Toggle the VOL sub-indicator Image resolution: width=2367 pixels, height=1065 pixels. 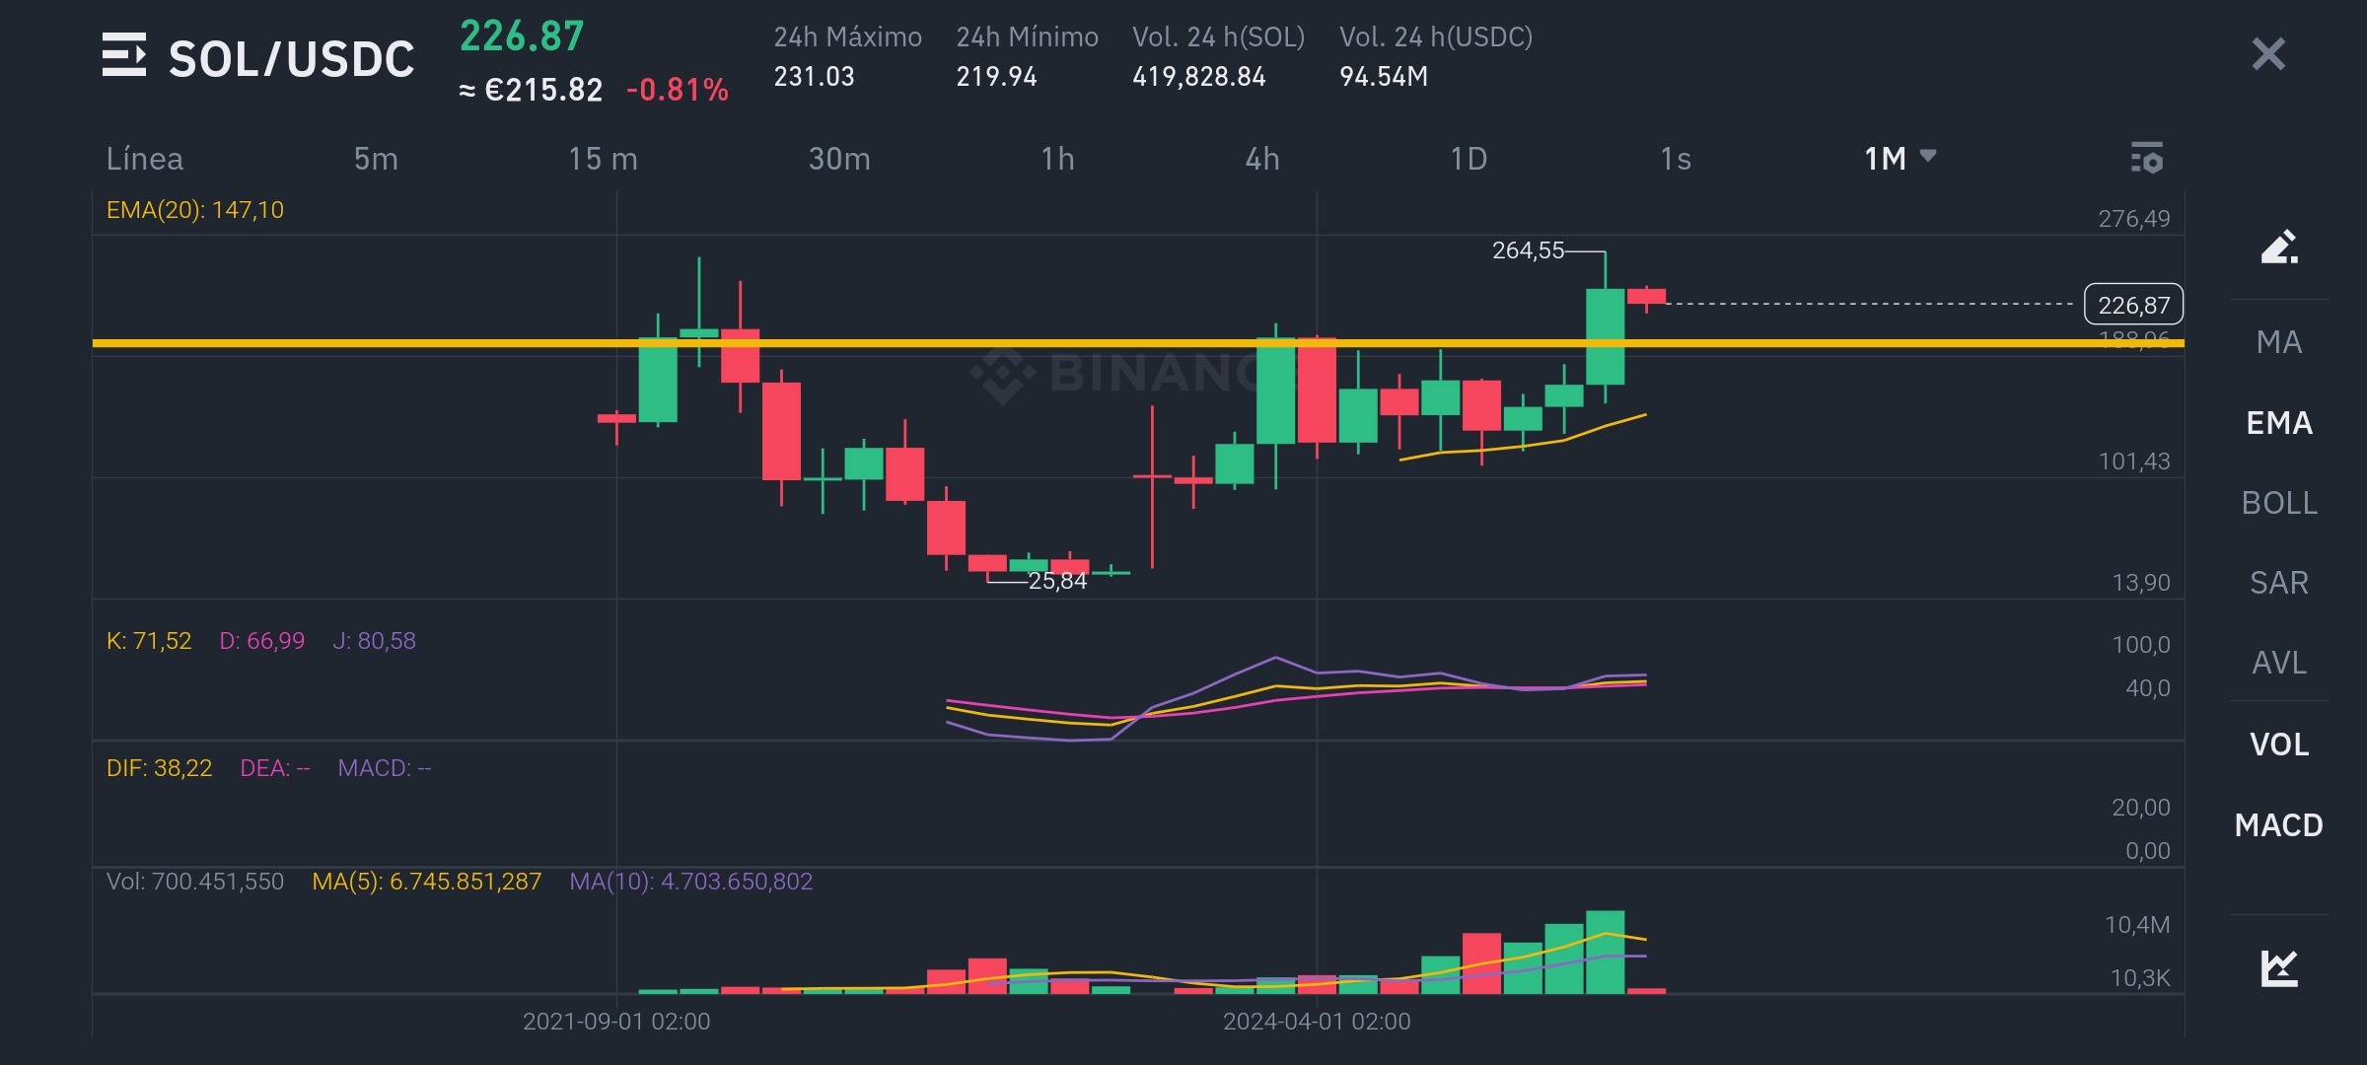[x=2279, y=745]
